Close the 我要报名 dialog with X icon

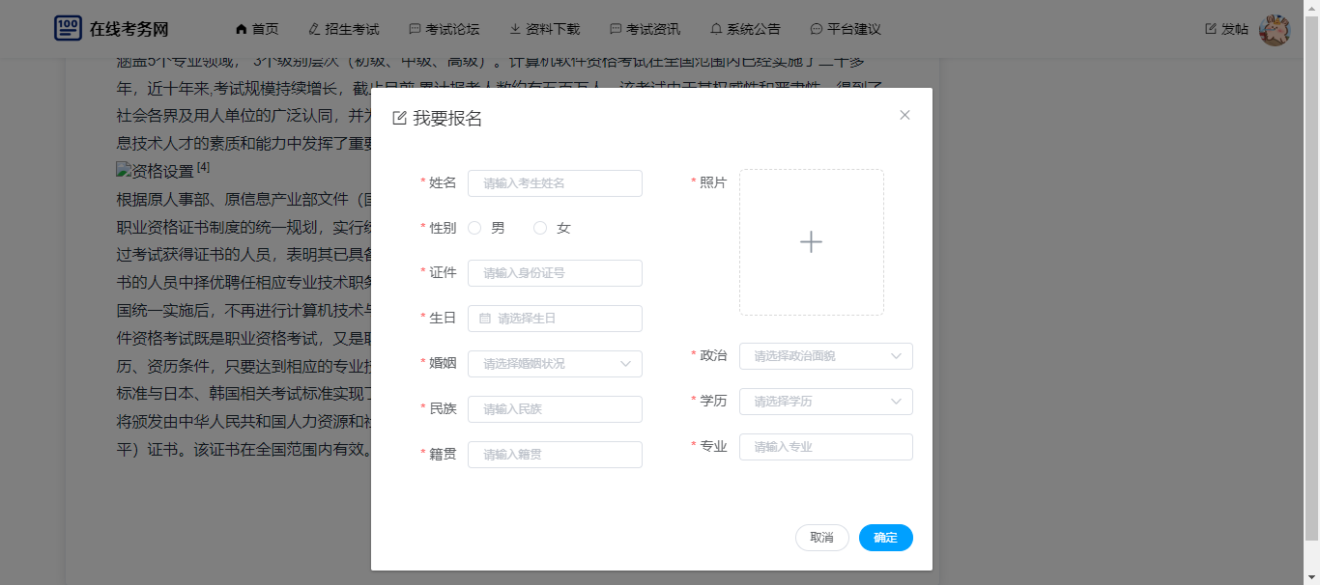[904, 115]
